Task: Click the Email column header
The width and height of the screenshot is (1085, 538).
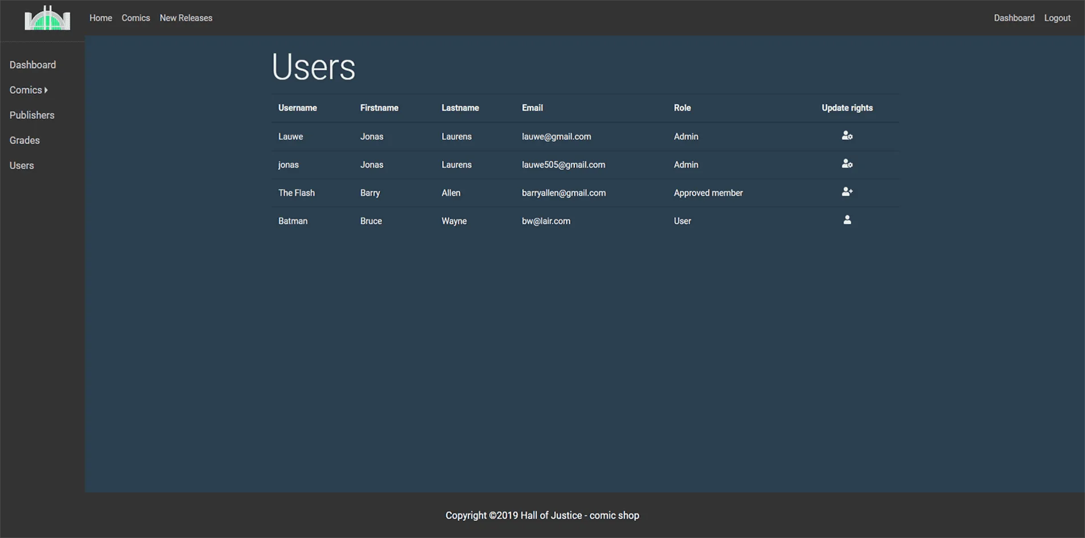Action: 532,108
